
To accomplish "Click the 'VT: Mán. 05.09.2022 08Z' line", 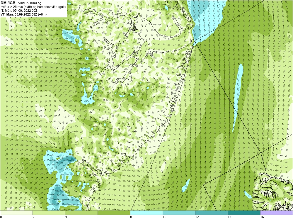I will [23, 14].
